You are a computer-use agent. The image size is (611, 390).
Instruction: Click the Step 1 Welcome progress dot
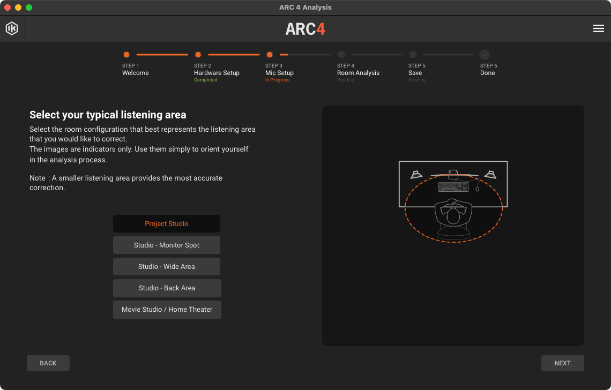126,55
